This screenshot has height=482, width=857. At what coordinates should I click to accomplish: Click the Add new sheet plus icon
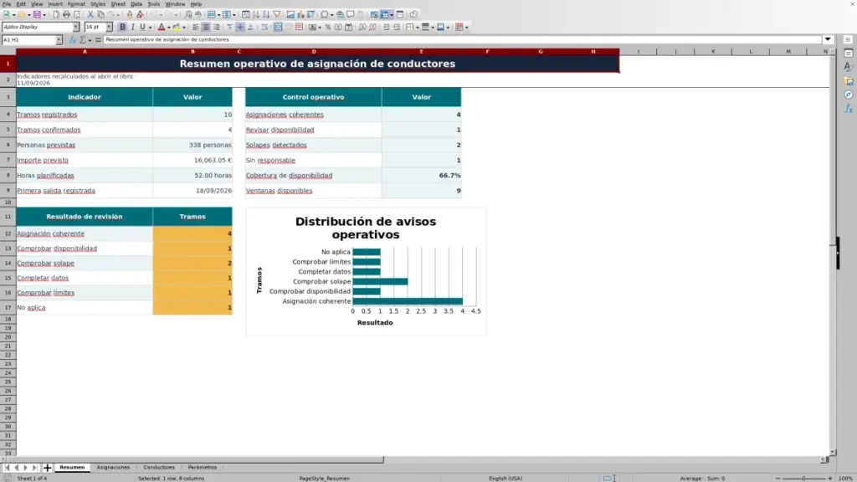(x=47, y=468)
